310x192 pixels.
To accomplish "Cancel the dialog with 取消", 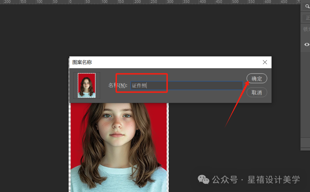I will pos(257,92).
